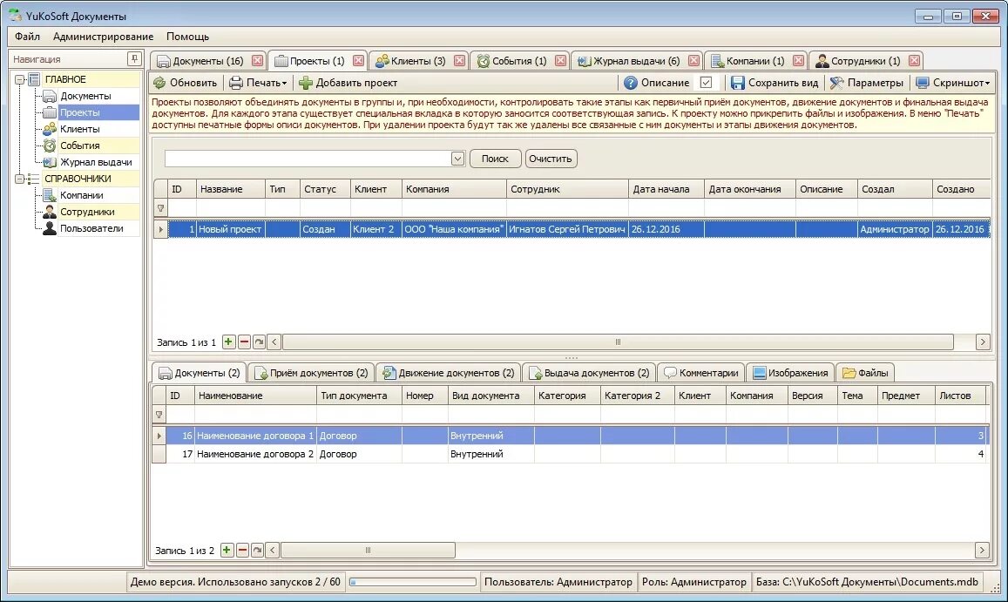Close the События (1) tab
Image resolution: width=1008 pixels, height=602 pixels.
(560, 60)
